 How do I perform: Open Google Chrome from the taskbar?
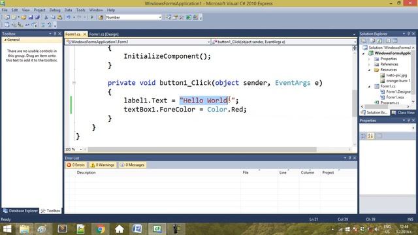[x=101, y=229]
